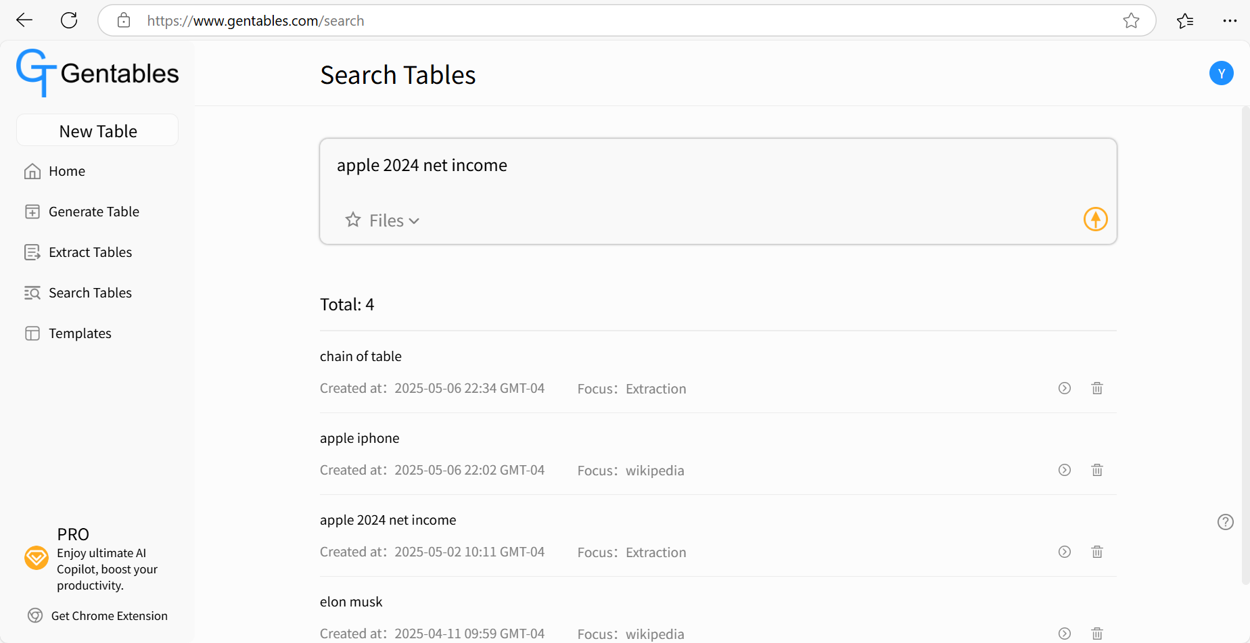Delete the elon musk entry

[1096, 634]
